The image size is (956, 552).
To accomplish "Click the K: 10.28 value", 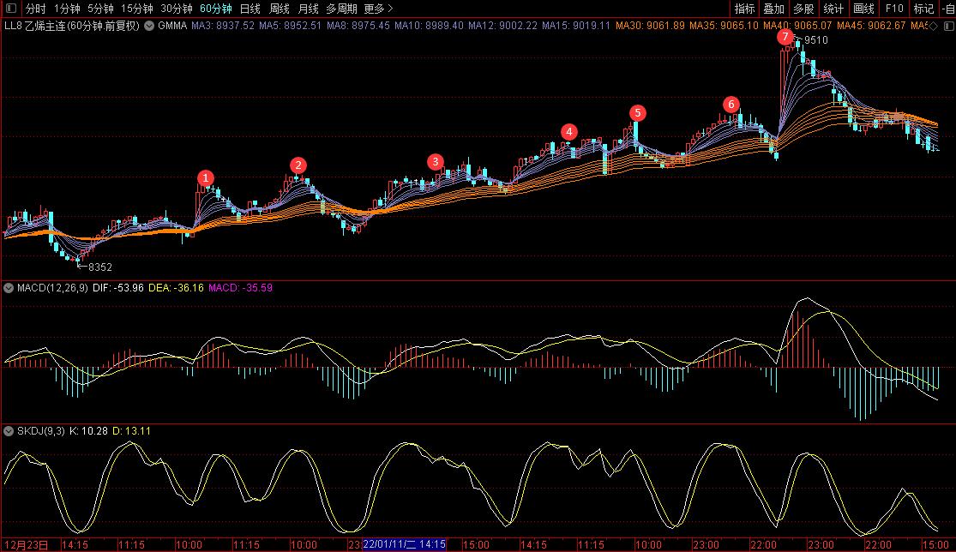I will (x=88, y=431).
